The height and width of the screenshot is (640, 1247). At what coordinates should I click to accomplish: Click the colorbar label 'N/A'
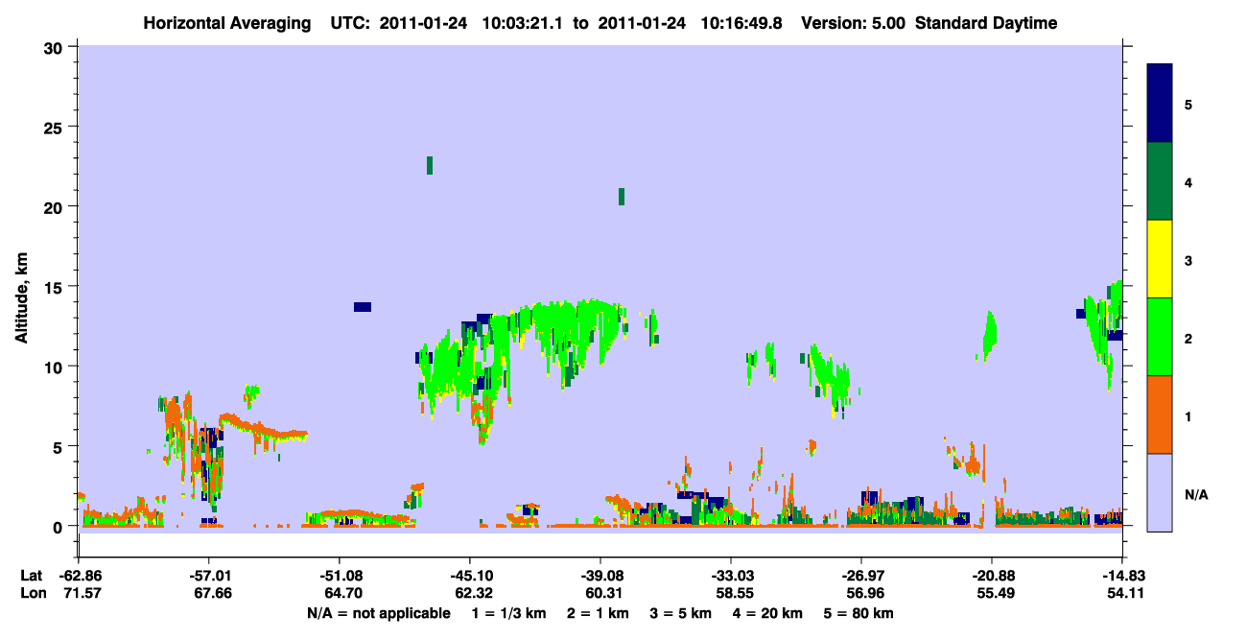click(x=1195, y=494)
